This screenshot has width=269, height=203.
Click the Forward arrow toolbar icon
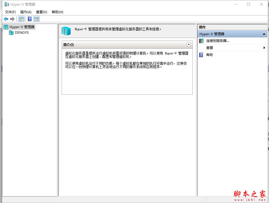(12, 19)
